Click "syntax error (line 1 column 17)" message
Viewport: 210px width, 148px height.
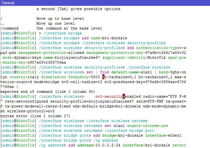click(x=35, y=116)
